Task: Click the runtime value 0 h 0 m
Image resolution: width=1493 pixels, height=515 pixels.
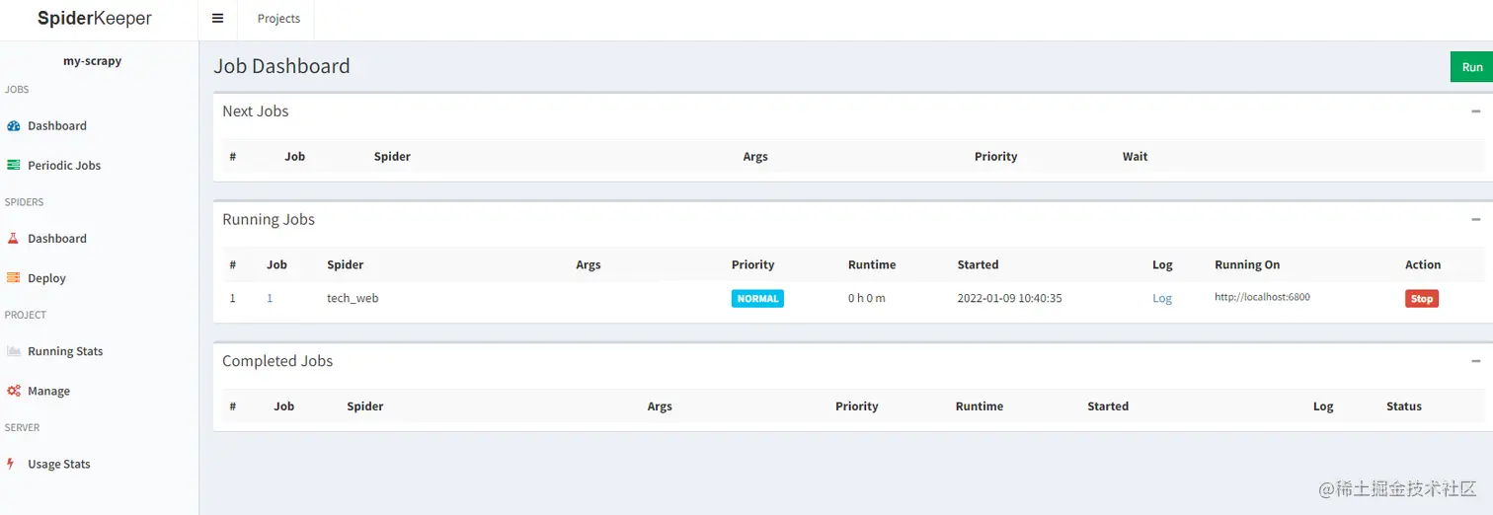Action: [867, 298]
